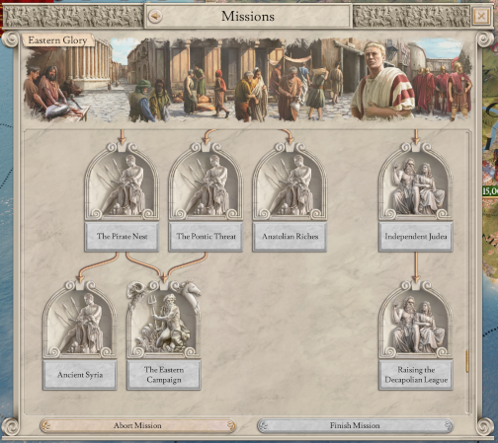This screenshot has width=498, height=443.
Task: Close the Missions window
Action: [481, 16]
